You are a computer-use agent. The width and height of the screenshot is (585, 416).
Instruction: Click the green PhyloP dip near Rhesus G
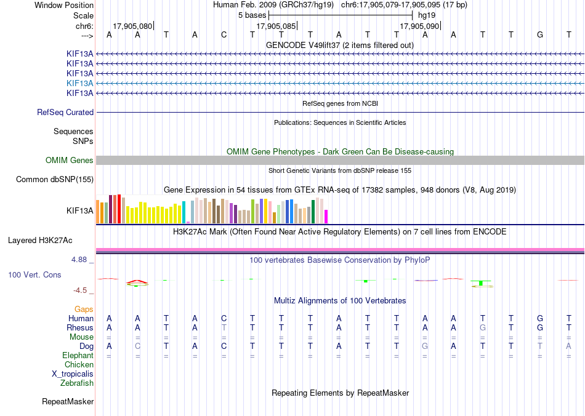point(482,283)
